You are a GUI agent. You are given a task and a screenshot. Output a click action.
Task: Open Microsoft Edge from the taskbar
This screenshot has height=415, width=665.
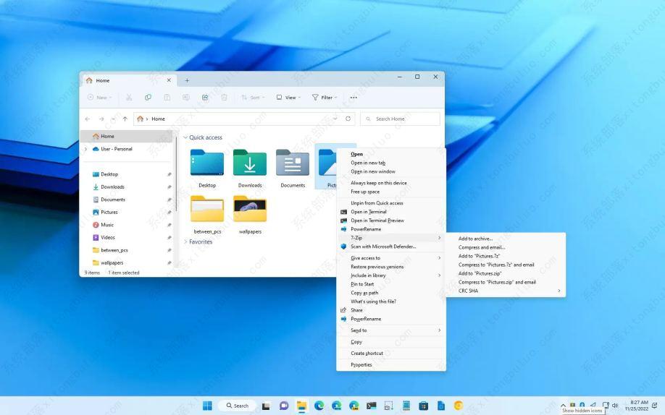319,406
